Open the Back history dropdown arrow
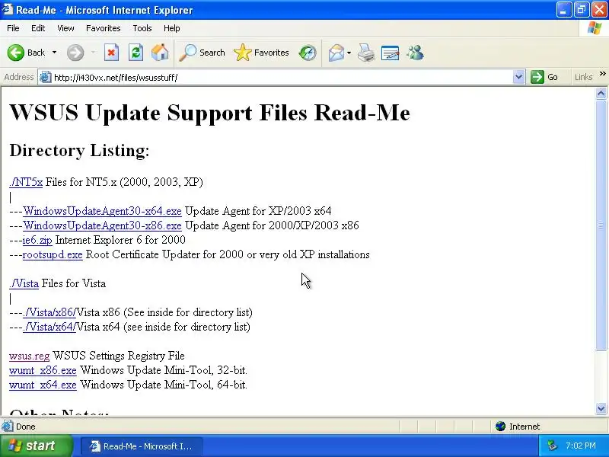The height and width of the screenshot is (457, 609). [x=54, y=53]
